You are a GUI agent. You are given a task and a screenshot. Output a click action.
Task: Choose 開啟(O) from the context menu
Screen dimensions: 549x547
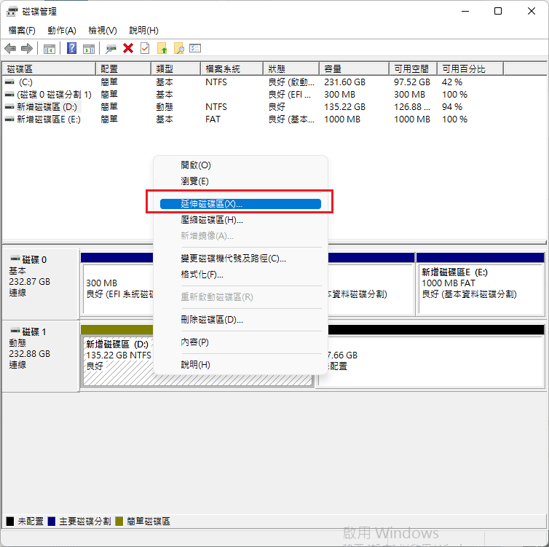(x=240, y=165)
